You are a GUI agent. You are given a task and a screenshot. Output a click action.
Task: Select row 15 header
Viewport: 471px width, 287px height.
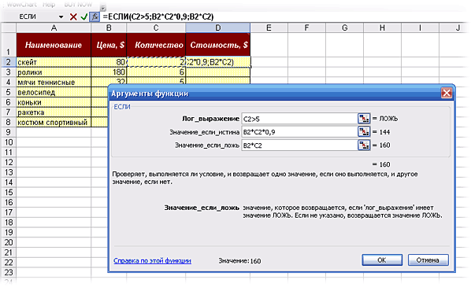pos(9,192)
